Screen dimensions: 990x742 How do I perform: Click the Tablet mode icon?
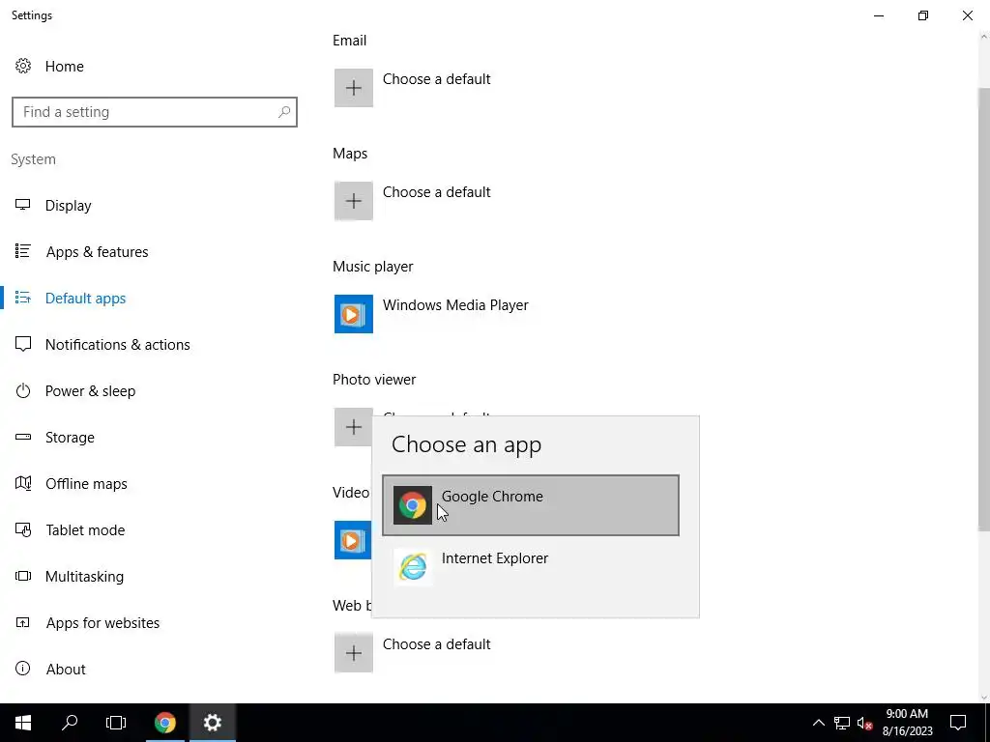[23, 529]
